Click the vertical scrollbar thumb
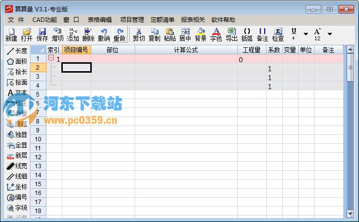 pos(350,67)
